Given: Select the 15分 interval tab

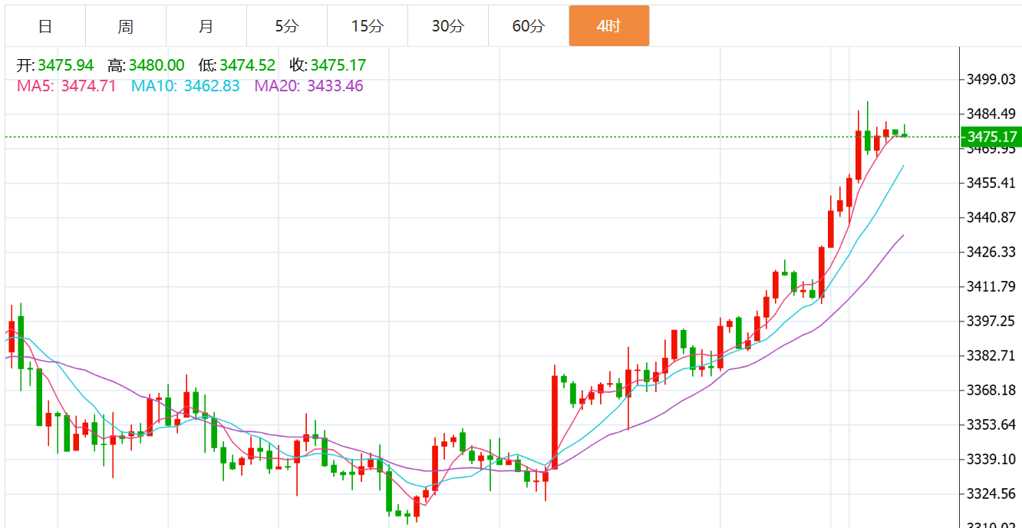Looking at the screenshot, I should [367, 26].
